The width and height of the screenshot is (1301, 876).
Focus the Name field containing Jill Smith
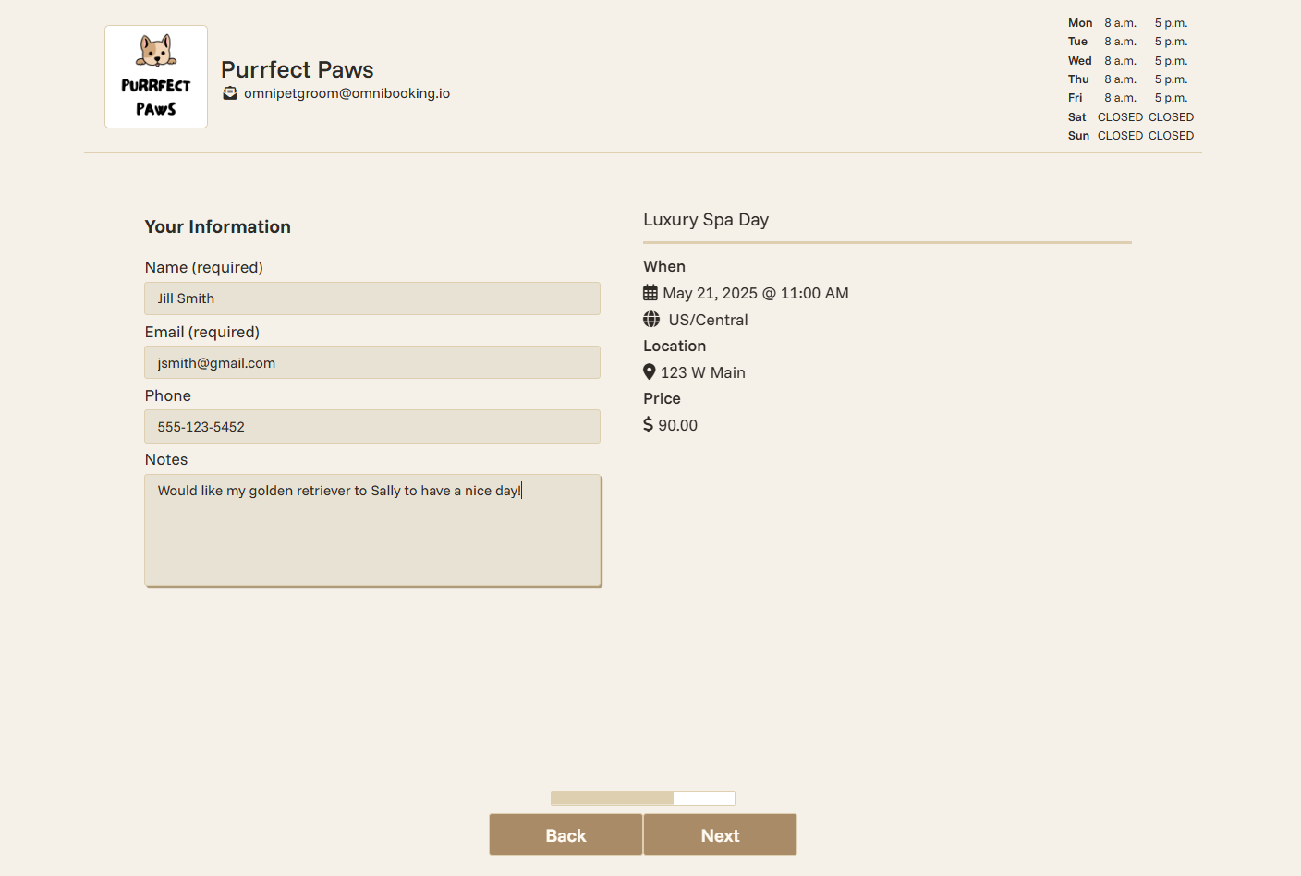coord(372,298)
